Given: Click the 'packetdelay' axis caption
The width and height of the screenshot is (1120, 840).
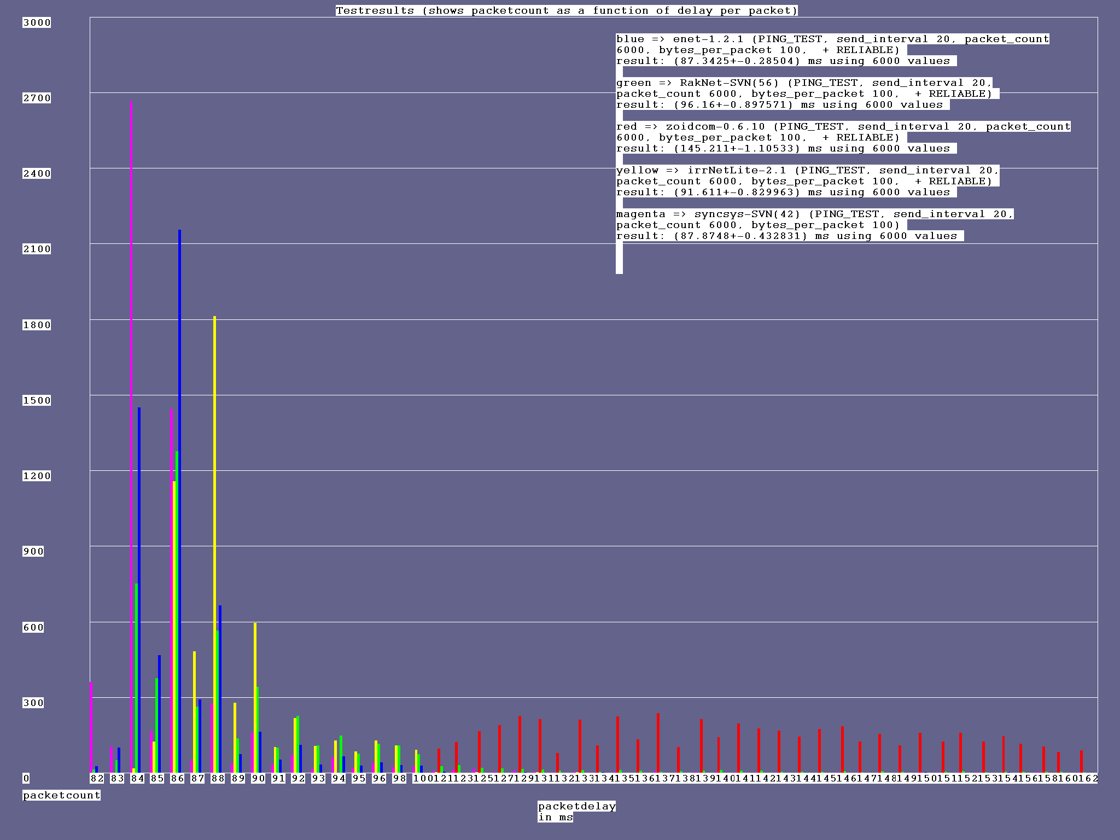Looking at the screenshot, I should [577, 806].
